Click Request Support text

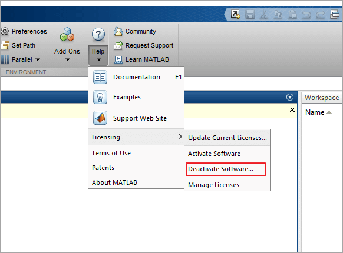(150, 45)
